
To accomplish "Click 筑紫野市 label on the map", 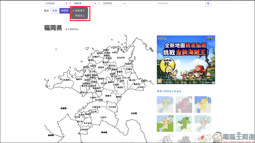I will coord(97,88).
